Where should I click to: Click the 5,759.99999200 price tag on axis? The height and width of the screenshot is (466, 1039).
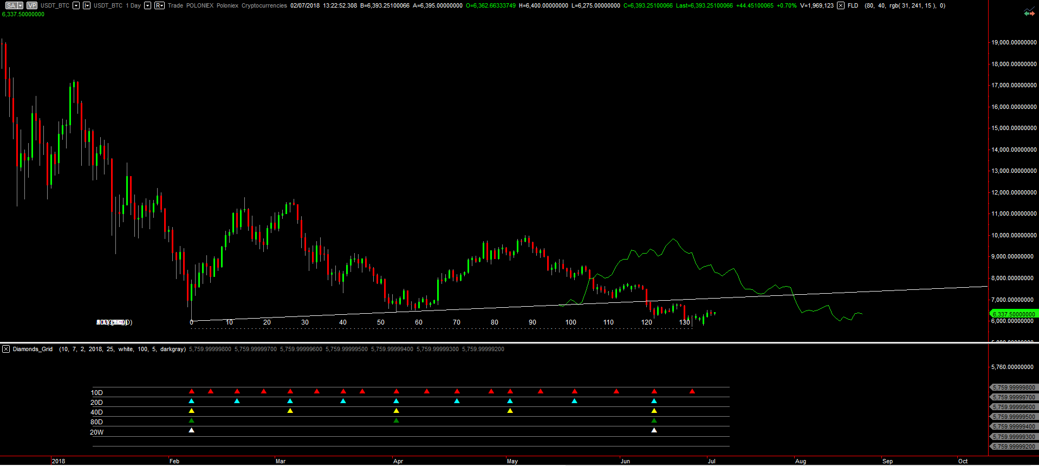coord(1014,446)
